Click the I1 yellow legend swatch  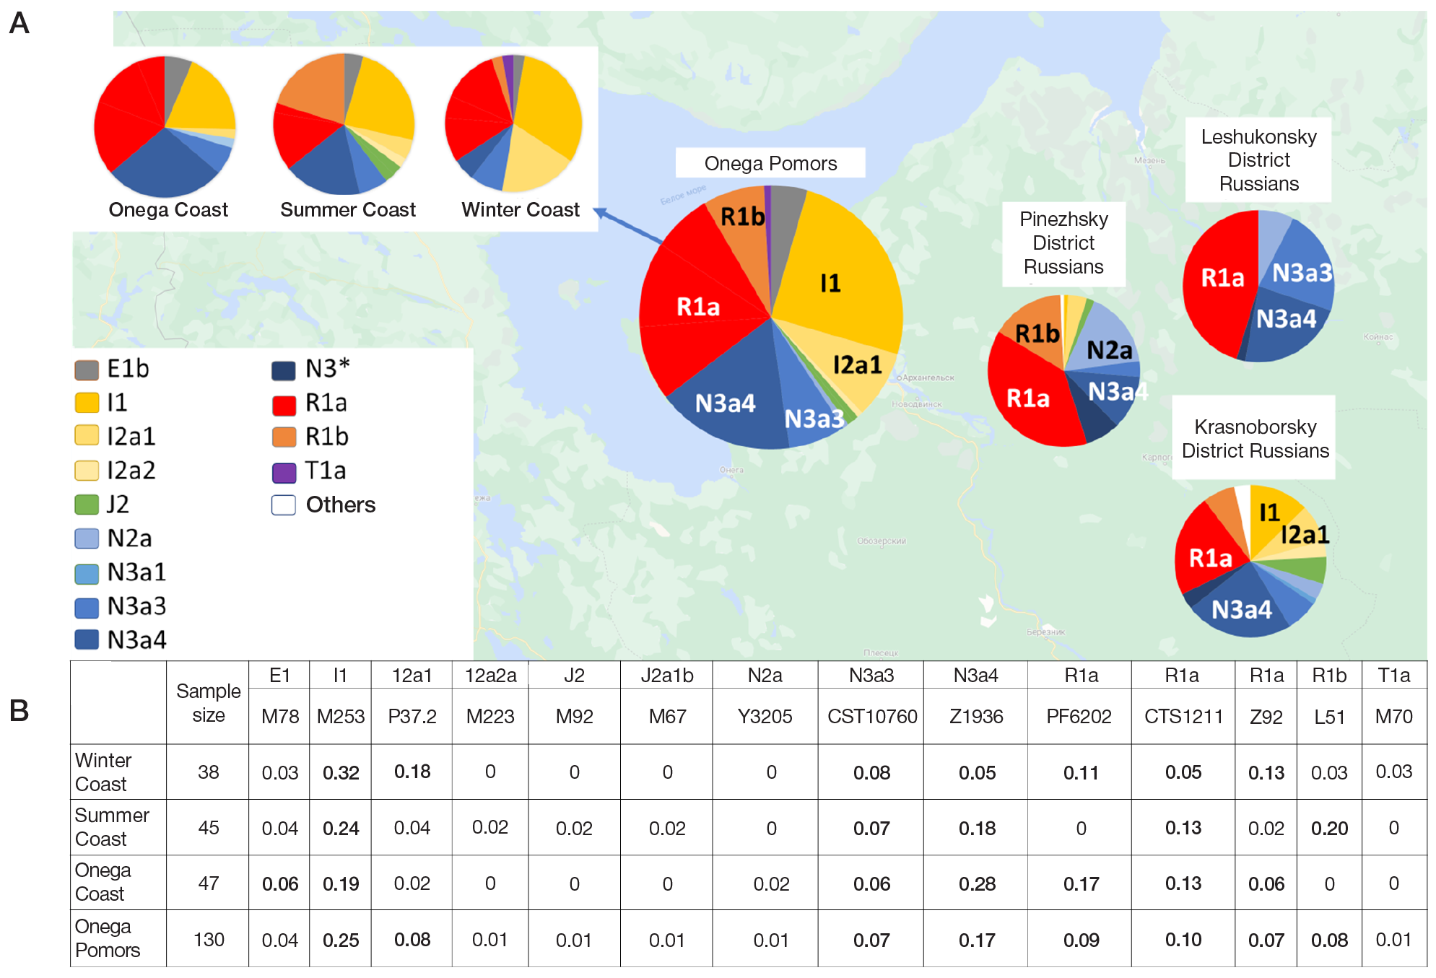tap(87, 403)
